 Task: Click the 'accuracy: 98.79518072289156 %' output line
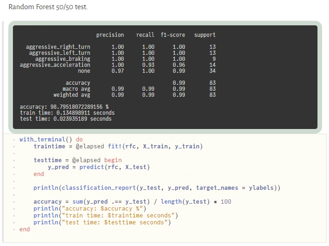pyautogui.click(x=64, y=107)
